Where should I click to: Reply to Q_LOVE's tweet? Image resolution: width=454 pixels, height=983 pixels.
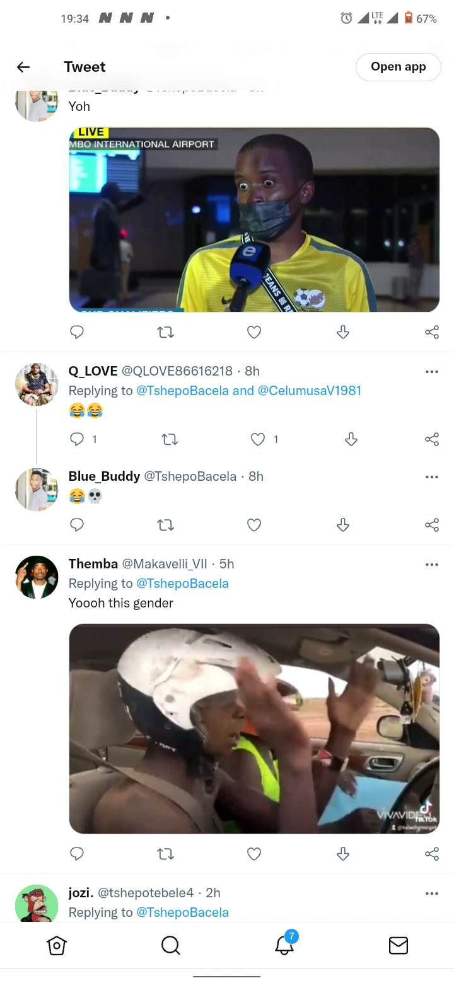point(77,439)
